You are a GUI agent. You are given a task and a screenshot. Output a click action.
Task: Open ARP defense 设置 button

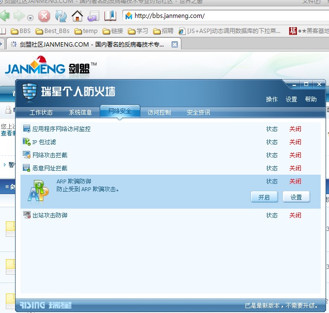pos(296,197)
